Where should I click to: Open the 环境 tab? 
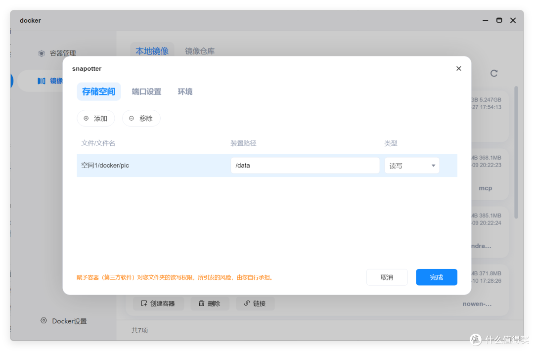click(x=185, y=91)
